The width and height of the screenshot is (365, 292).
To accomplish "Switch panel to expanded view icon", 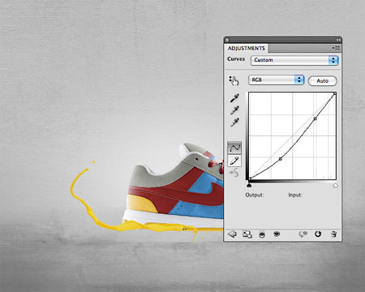I will pos(247,234).
